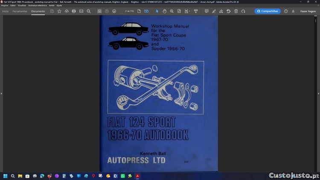The image size is (320, 180).
Task: Select the Hand pan tool
Action: 165,11
